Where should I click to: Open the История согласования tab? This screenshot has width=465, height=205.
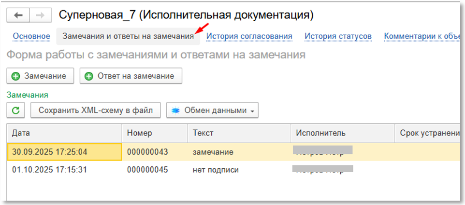[x=249, y=36]
